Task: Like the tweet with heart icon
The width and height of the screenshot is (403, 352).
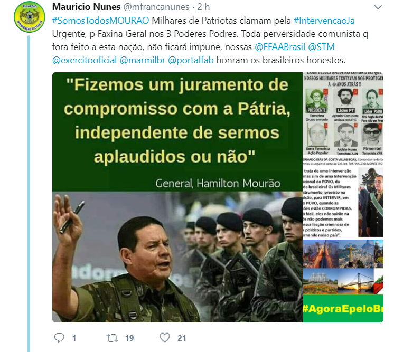Action: click(165, 338)
